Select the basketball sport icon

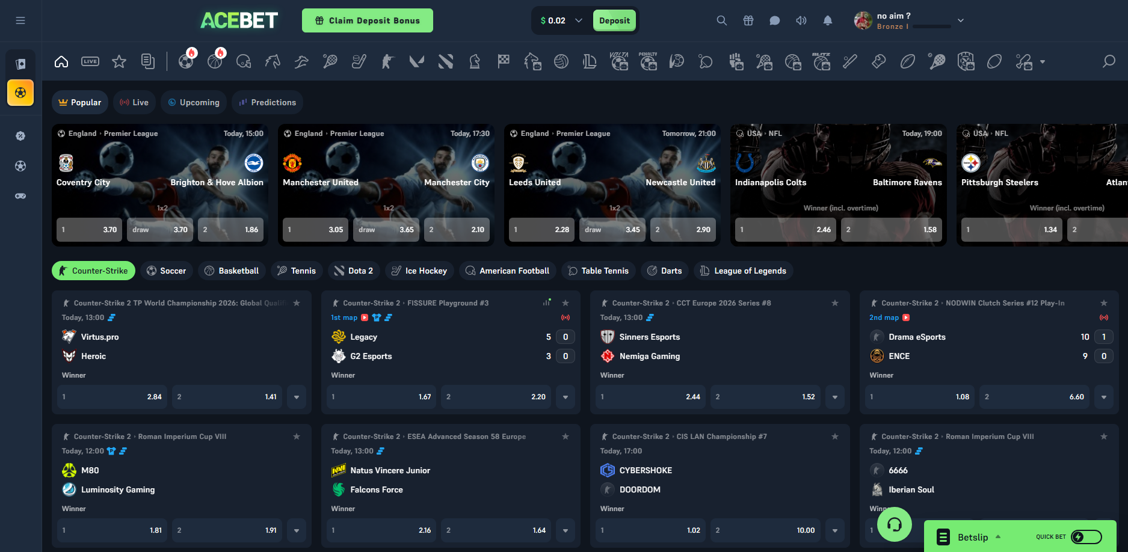pyautogui.click(x=215, y=61)
